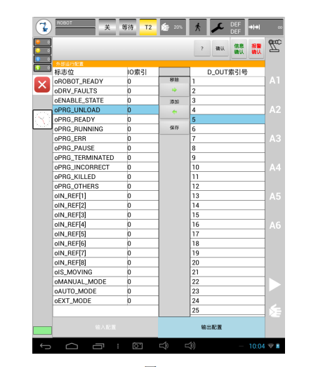Switch to the 输入配置 tab
The image size is (311, 367).
pyautogui.click(x=105, y=327)
